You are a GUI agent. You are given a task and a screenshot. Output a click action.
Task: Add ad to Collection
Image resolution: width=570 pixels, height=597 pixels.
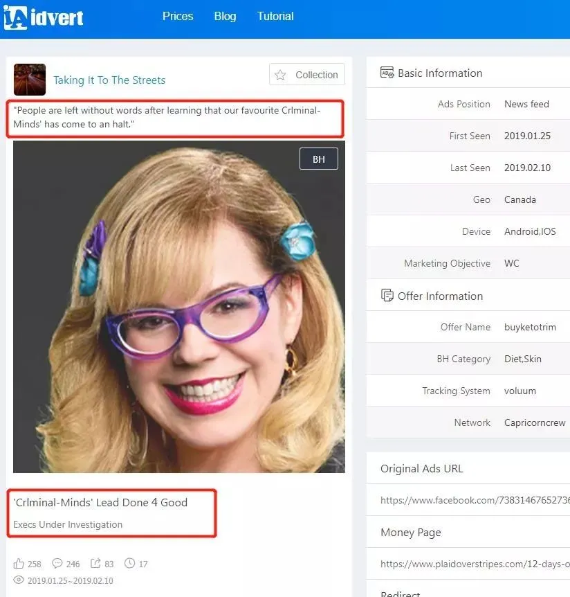307,74
